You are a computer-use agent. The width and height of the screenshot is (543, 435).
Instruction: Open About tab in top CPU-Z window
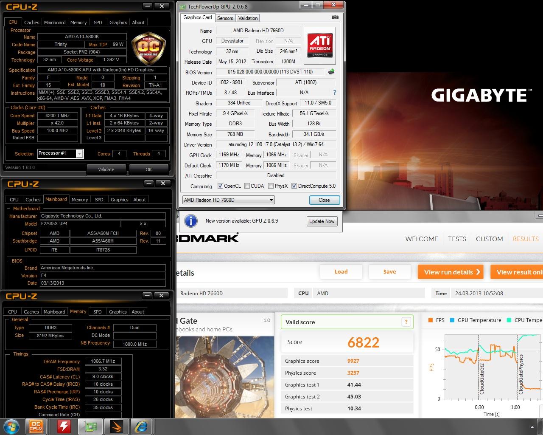138,23
